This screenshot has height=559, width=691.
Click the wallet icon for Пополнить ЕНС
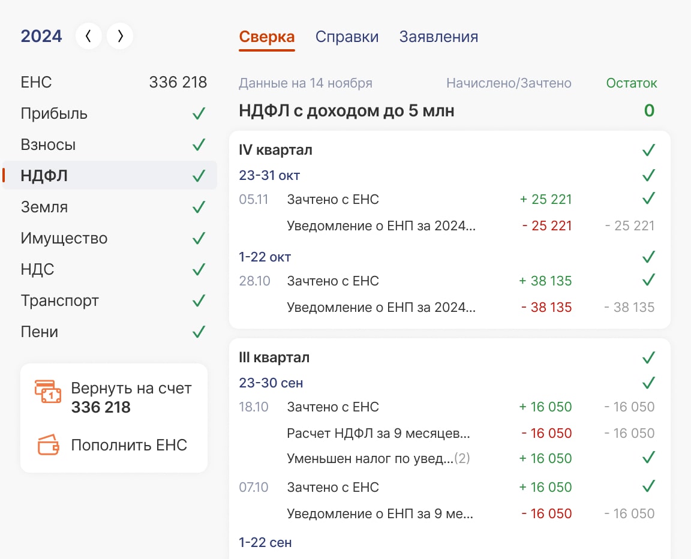coord(47,445)
